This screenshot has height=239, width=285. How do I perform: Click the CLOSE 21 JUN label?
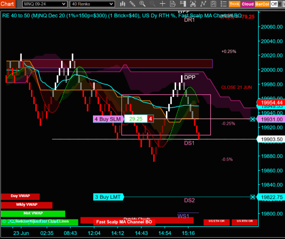[x=237, y=87]
